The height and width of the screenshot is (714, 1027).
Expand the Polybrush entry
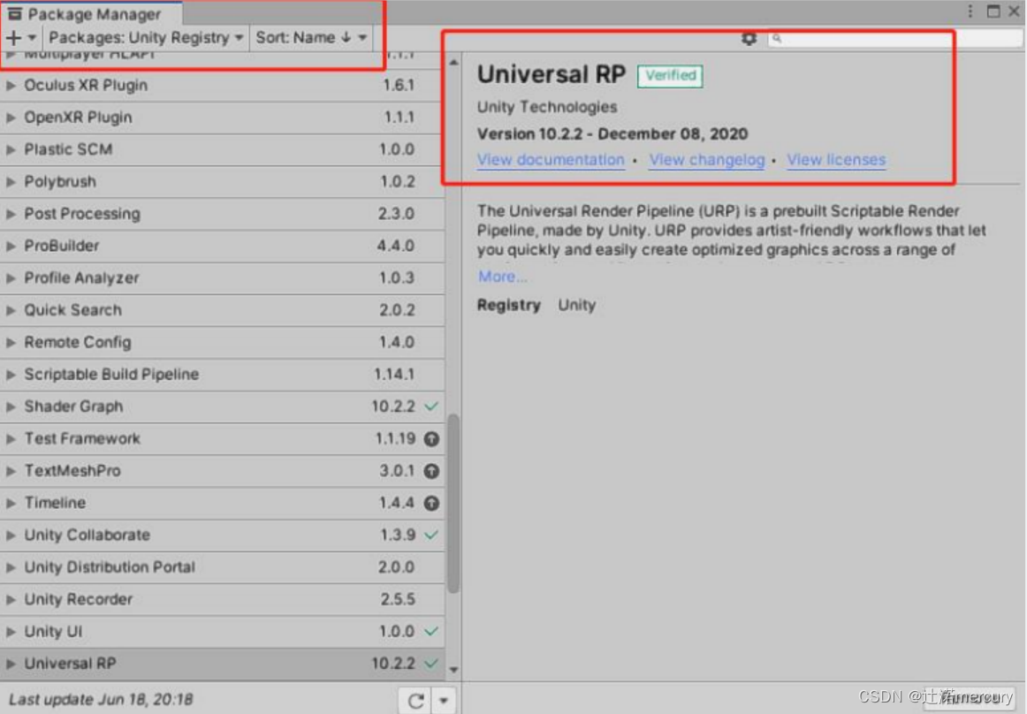coord(11,181)
